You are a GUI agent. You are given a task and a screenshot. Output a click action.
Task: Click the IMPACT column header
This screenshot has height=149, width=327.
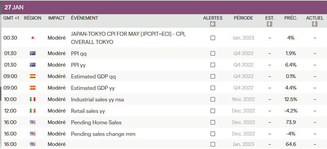point(56,18)
